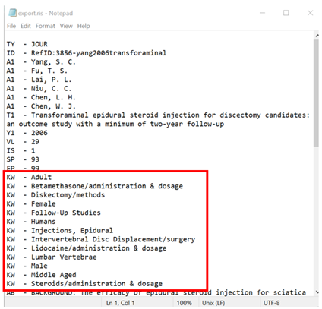Click 'Ln 1, Col 1' in status bar

point(120,303)
